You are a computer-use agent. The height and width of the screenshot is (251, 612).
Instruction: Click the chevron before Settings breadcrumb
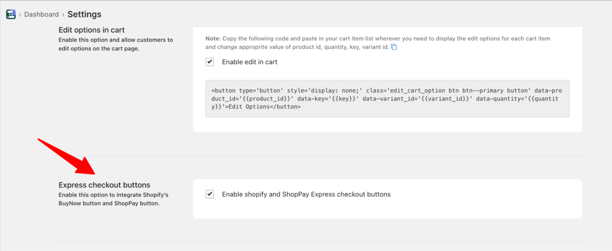click(x=63, y=15)
